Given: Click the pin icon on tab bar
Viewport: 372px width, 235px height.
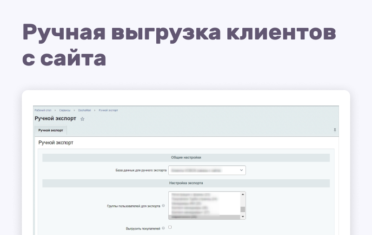Looking at the screenshot, I should pyautogui.click(x=335, y=131).
